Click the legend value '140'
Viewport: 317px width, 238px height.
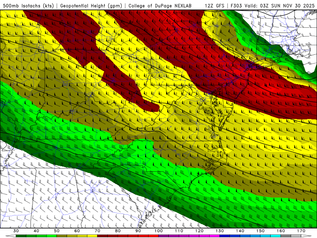pos(240,231)
